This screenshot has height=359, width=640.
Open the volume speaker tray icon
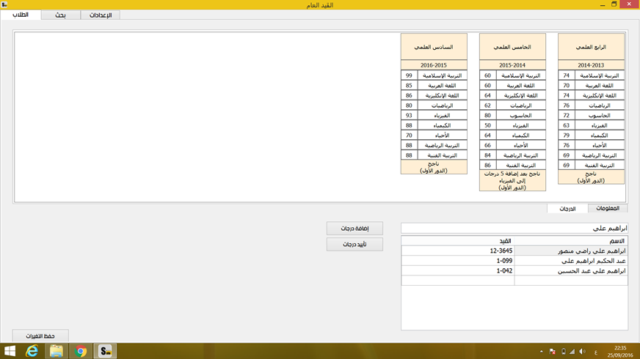(582, 352)
